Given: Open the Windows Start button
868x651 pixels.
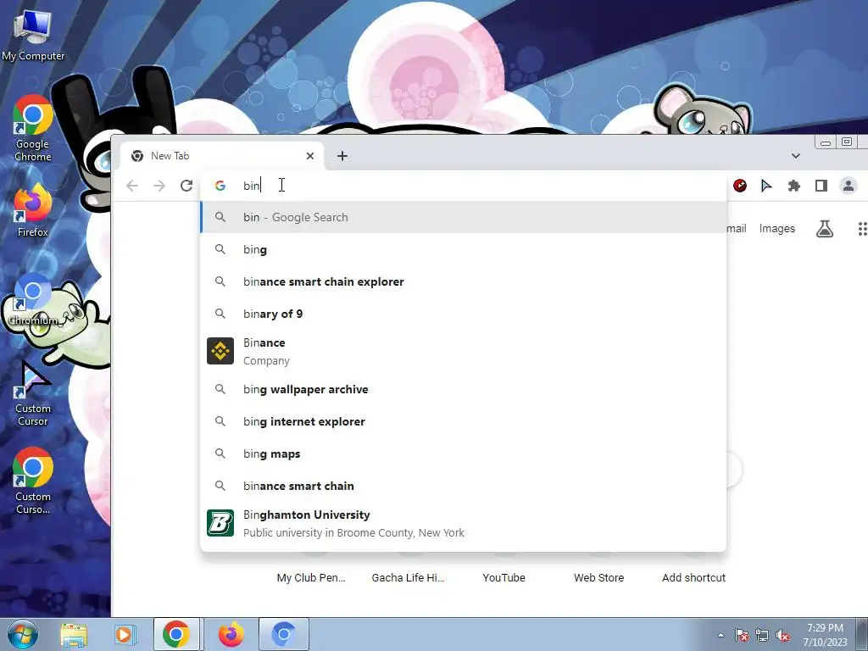Looking at the screenshot, I should tap(23, 634).
